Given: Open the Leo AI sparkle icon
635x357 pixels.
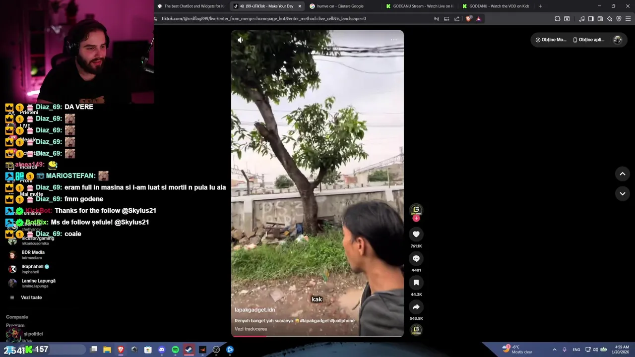Looking at the screenshot, I should click(x=610, y=19).
